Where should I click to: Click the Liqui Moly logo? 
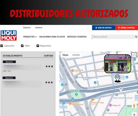tap(9, 35)
